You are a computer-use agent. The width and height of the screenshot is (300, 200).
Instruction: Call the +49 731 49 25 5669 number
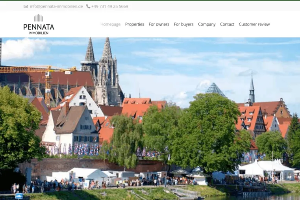point(109,6)
